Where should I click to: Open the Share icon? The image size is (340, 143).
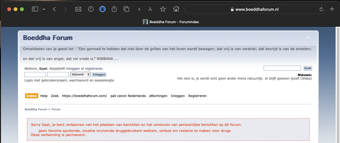click(x=114, y=9)
